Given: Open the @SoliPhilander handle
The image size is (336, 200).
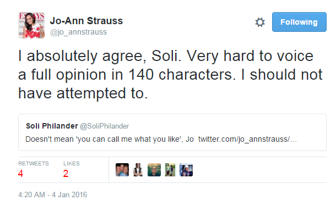Looking at the screenshot, I should click(105, 126).
